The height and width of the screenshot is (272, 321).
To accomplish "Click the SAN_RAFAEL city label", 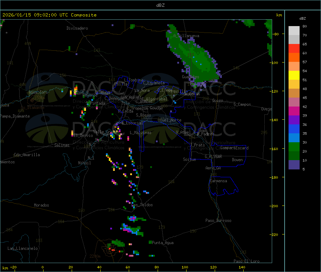I will click(131, 97).
